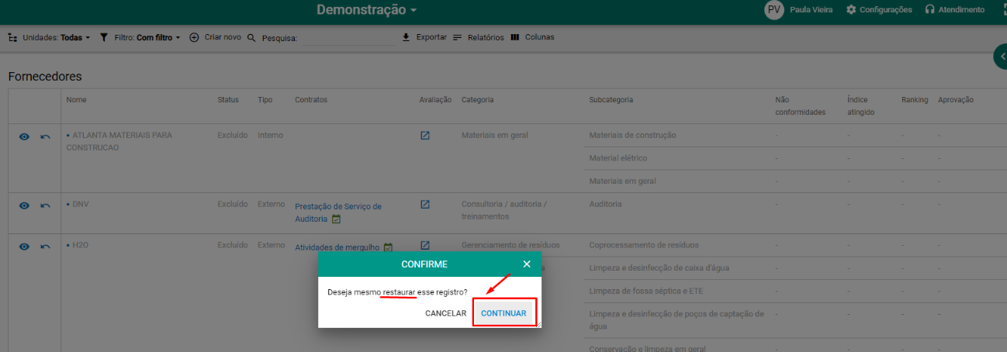The width and height of the screenshot is (1007, 352).
Task: Select the DNV supplier name
Action: coord(81,205)
